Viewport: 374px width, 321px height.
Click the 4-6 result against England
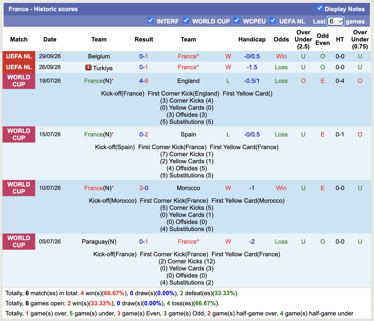144,81
